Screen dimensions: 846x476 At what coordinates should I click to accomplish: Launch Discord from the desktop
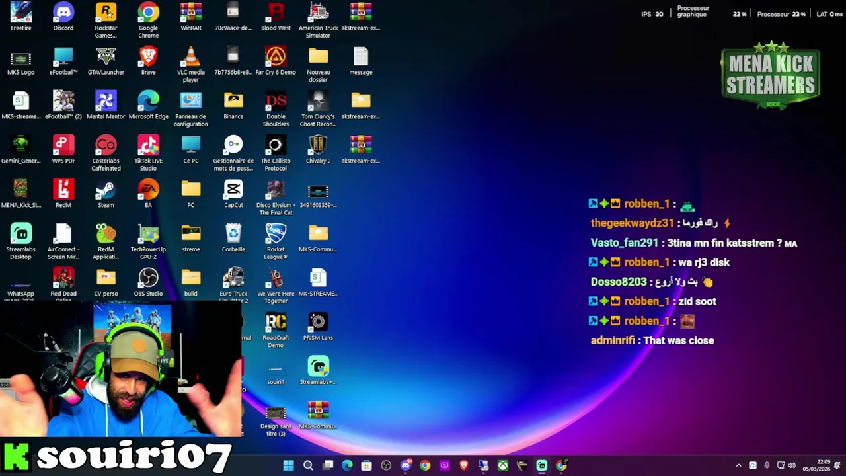(63, 17)
